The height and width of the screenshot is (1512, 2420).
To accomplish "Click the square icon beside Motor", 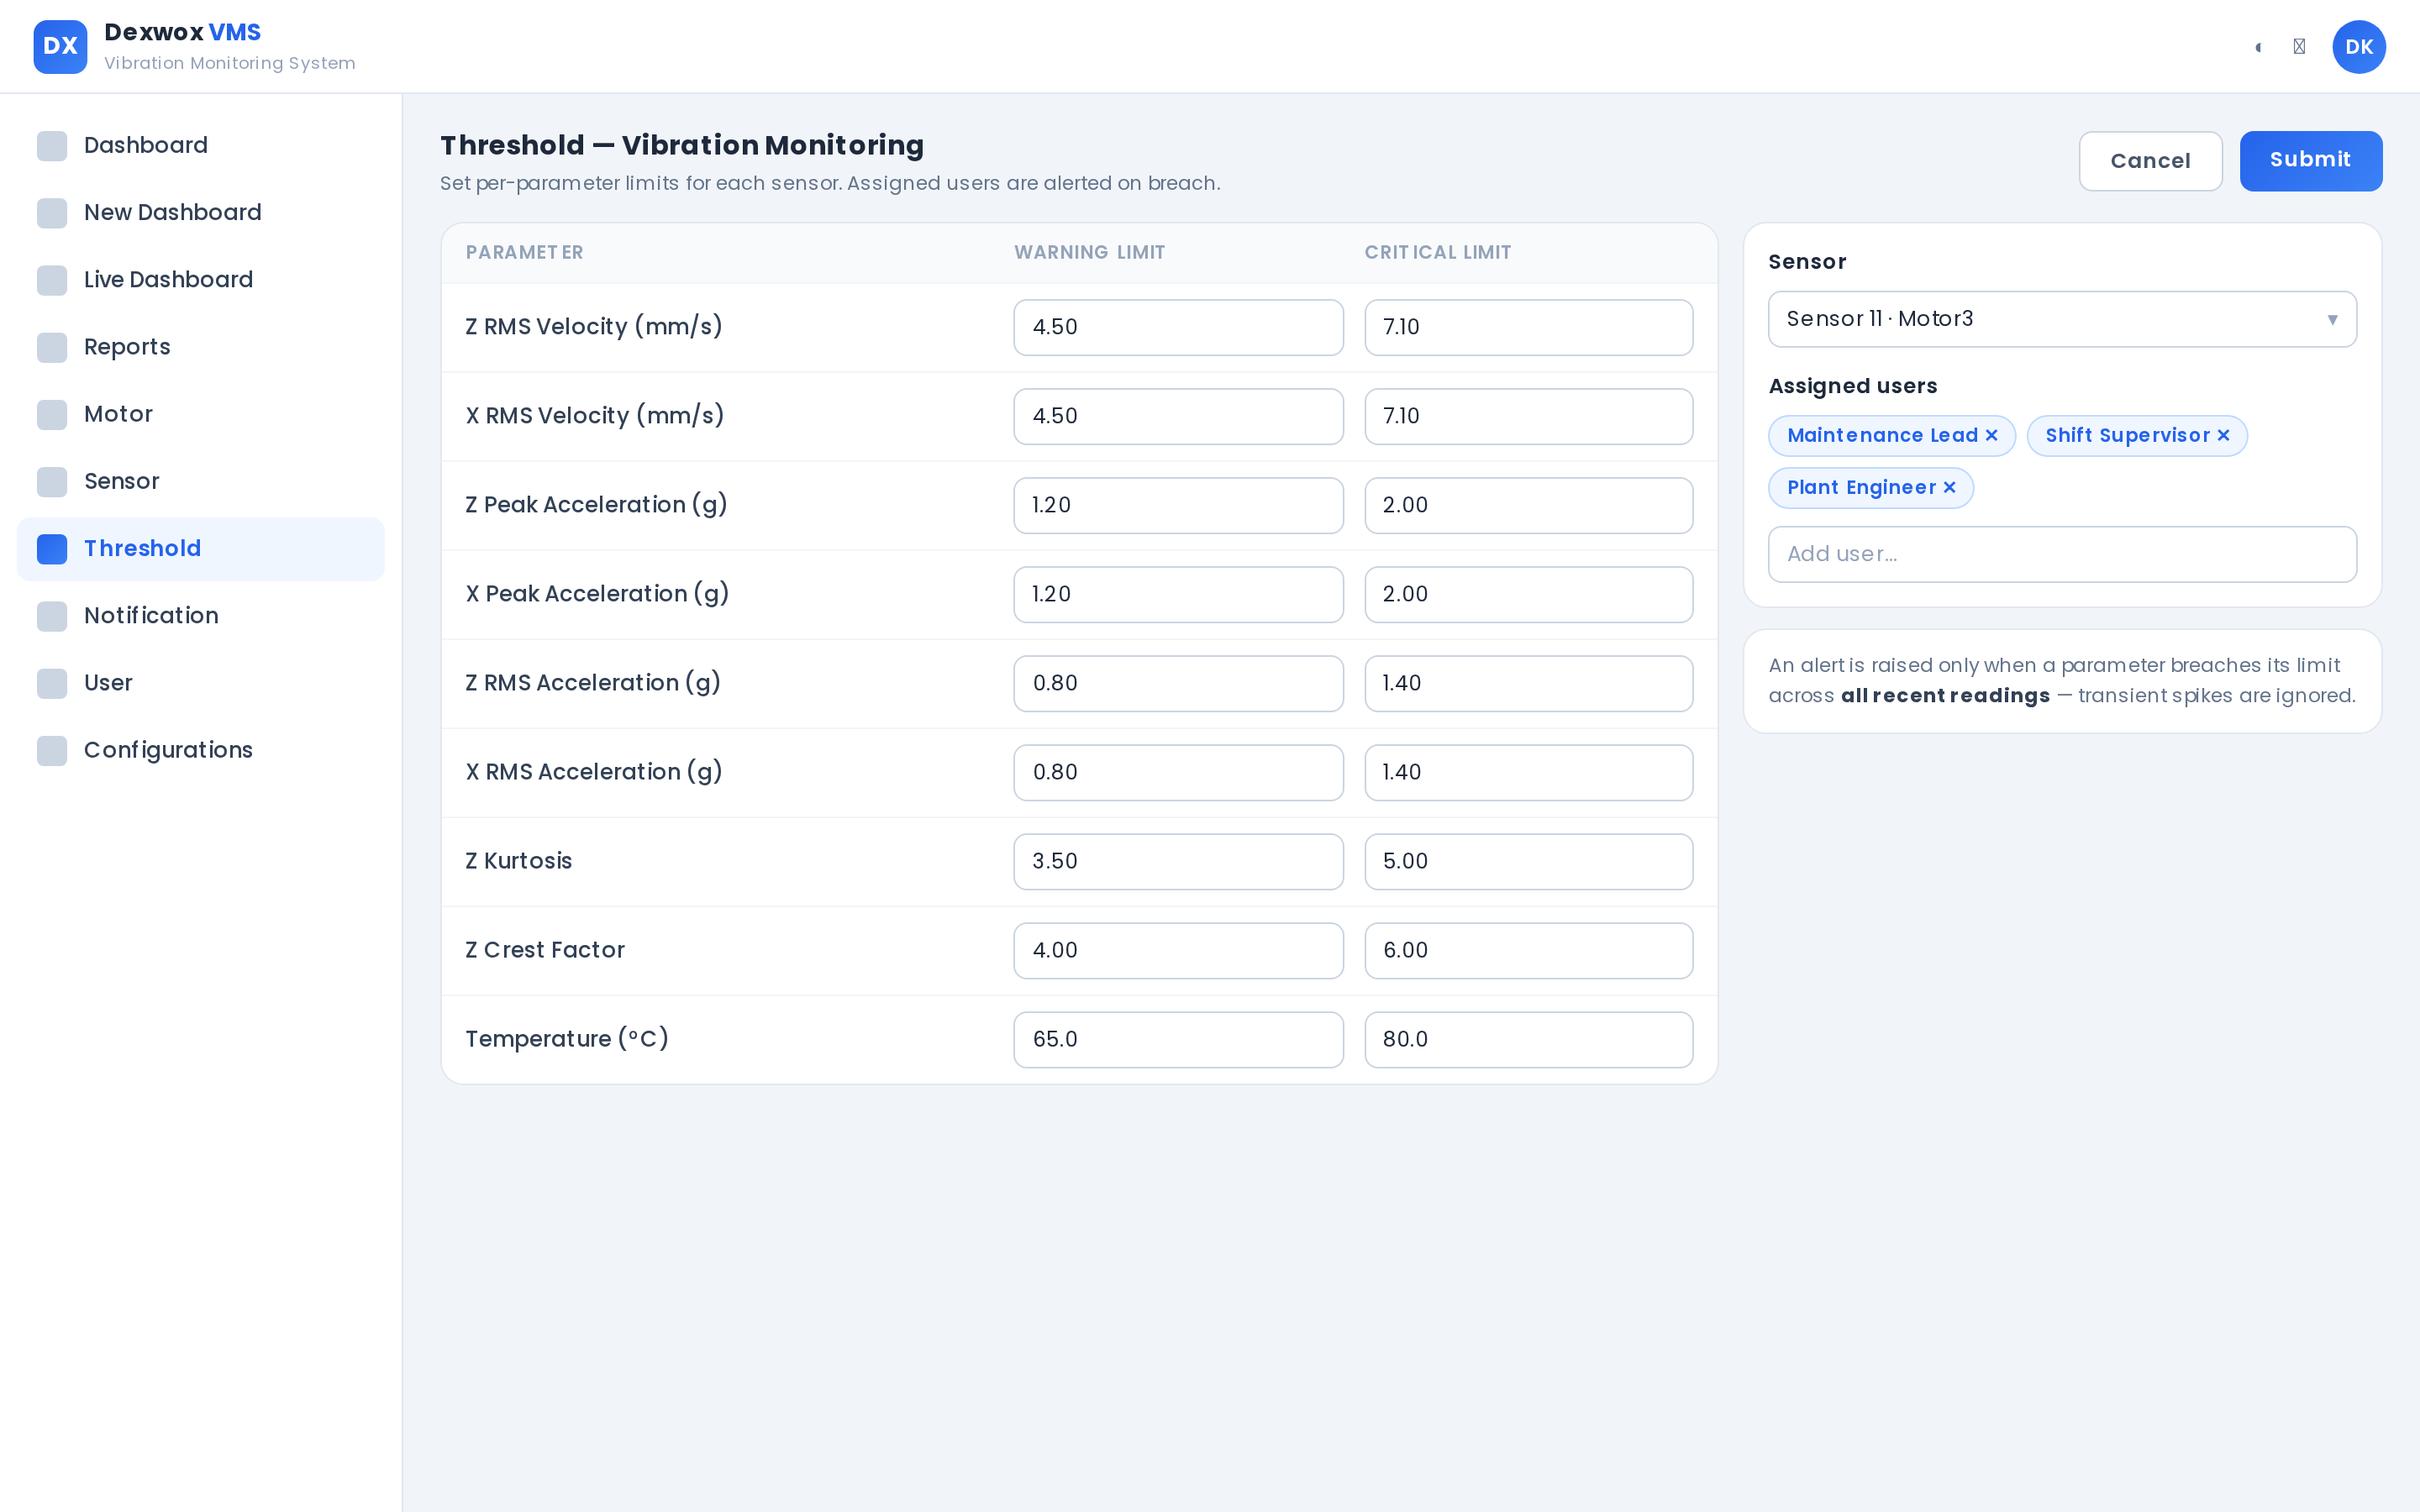I will pyautogui.click(x=52, y=414).
